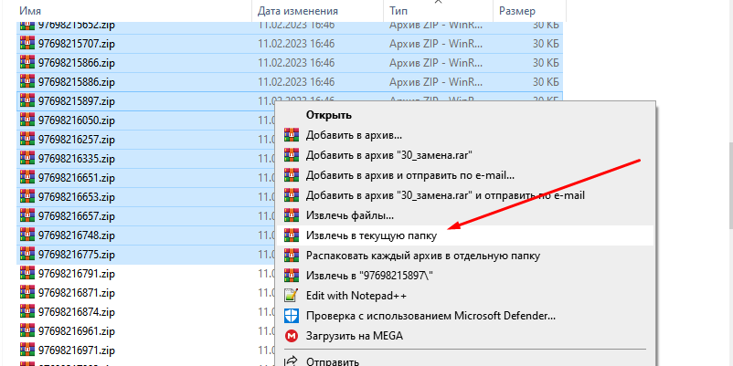This screenshot has width=733, height=366.
Task: Choose "Открыть" from the context menu
Action: click(329, 115)
